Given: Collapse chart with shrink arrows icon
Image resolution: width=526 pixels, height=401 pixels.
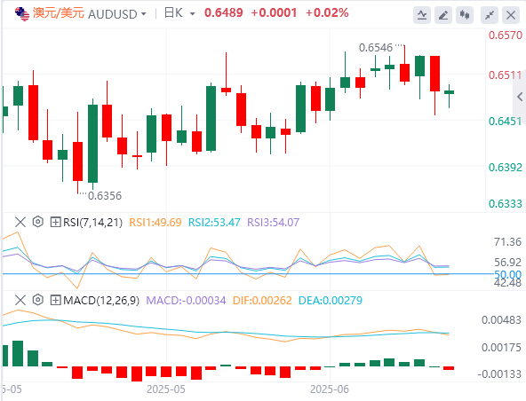Looking at the screenshot, I should point(490,15).
